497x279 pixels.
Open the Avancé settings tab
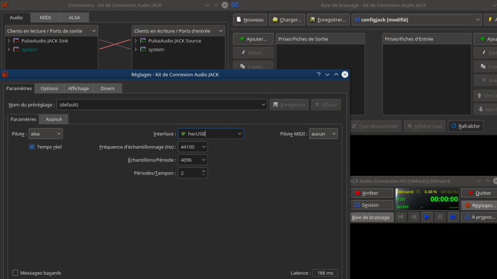pyautogui.click(x=53, y=119)
